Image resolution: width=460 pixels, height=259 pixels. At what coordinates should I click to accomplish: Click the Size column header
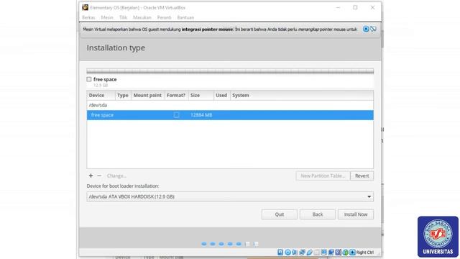(201, 95)
